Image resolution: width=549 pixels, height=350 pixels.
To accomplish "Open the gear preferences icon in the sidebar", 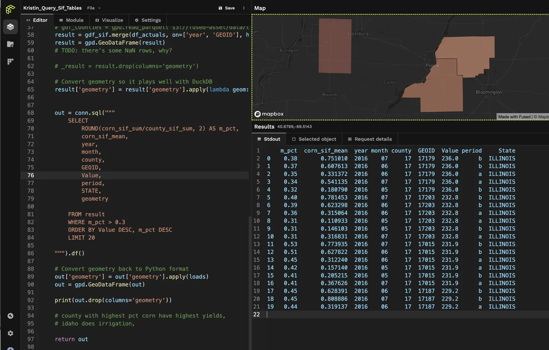I will pyautogui.click(x=10, y=333).
